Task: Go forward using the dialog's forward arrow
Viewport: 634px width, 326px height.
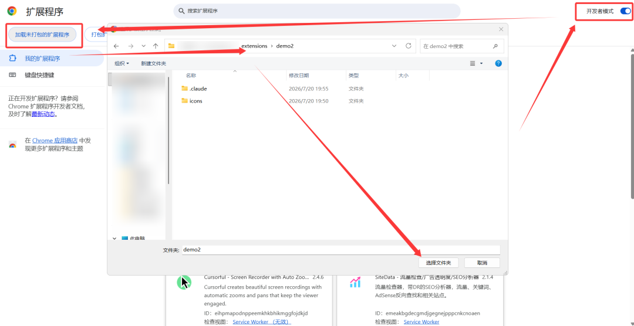Action: pos(130,46)
